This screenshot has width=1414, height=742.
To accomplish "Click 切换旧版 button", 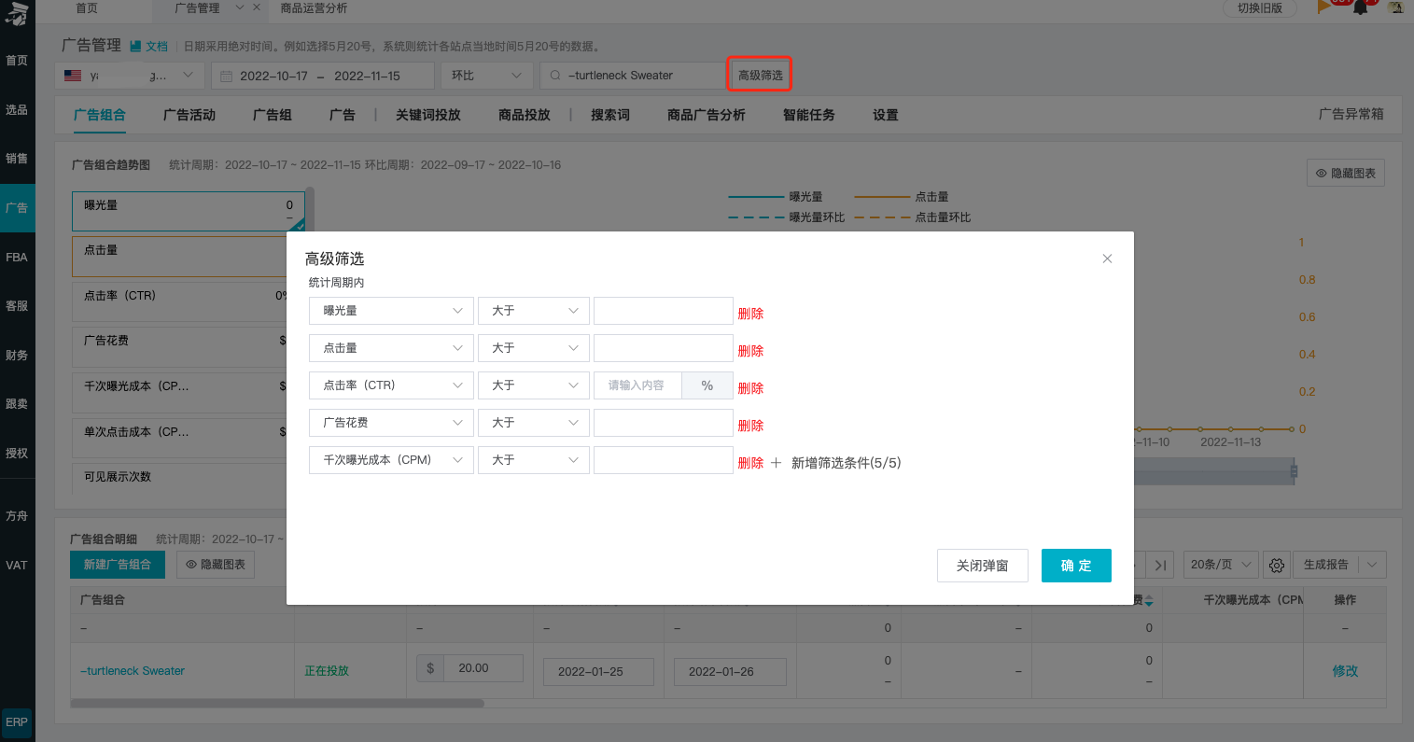I will coord(1260,8).
